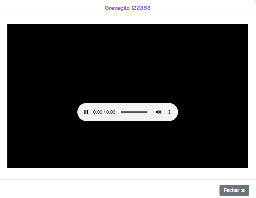The width and height of the screenshot is (256, 198).
Task: Seek to the middle of the audio track
Action: coord(134,112)
